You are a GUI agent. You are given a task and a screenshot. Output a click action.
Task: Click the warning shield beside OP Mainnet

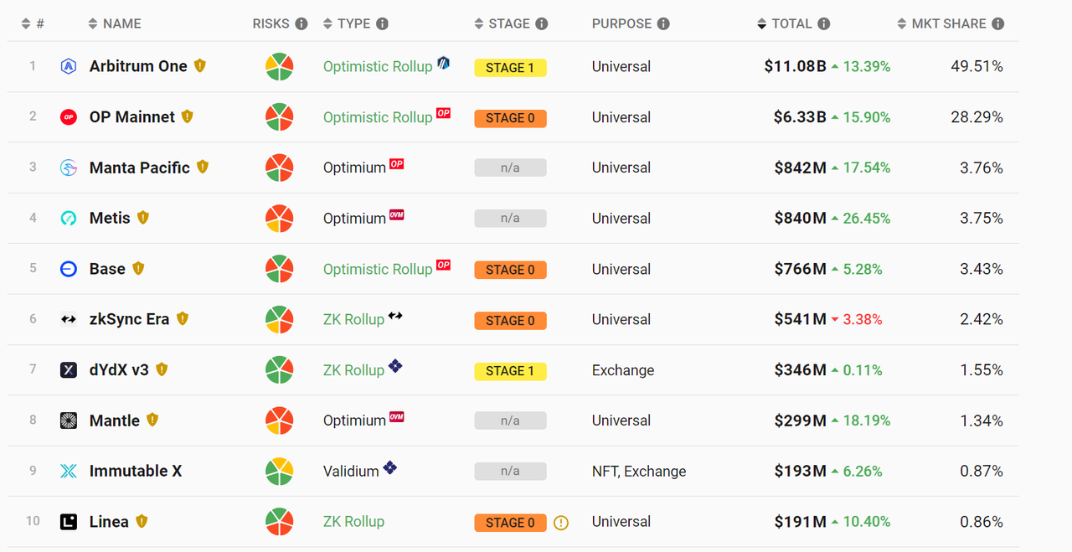pyautogui.click(x=188, y=116)
